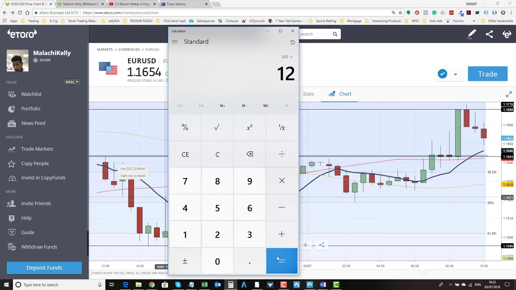Click Excel icon on the taskbar
The height and width of the screenshot is (290, 516).
point(204,285)
